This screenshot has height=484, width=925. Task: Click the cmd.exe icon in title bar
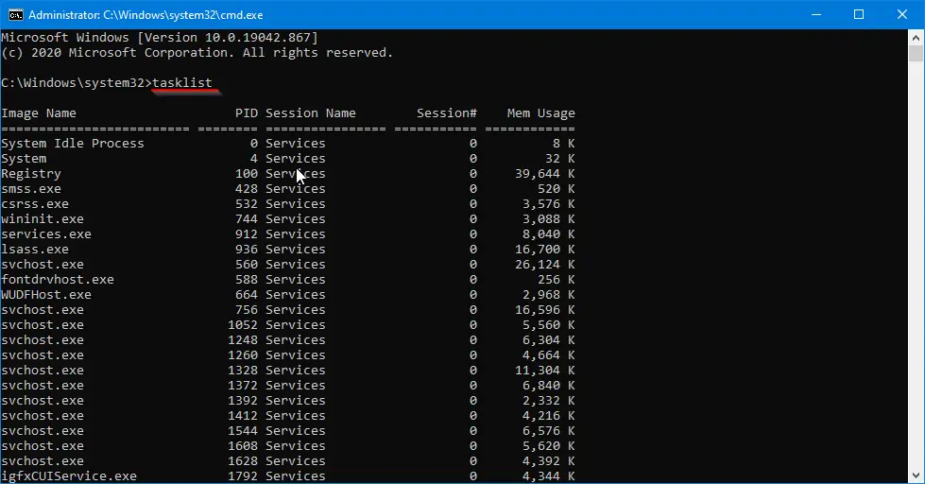click(x=15, y=15)
